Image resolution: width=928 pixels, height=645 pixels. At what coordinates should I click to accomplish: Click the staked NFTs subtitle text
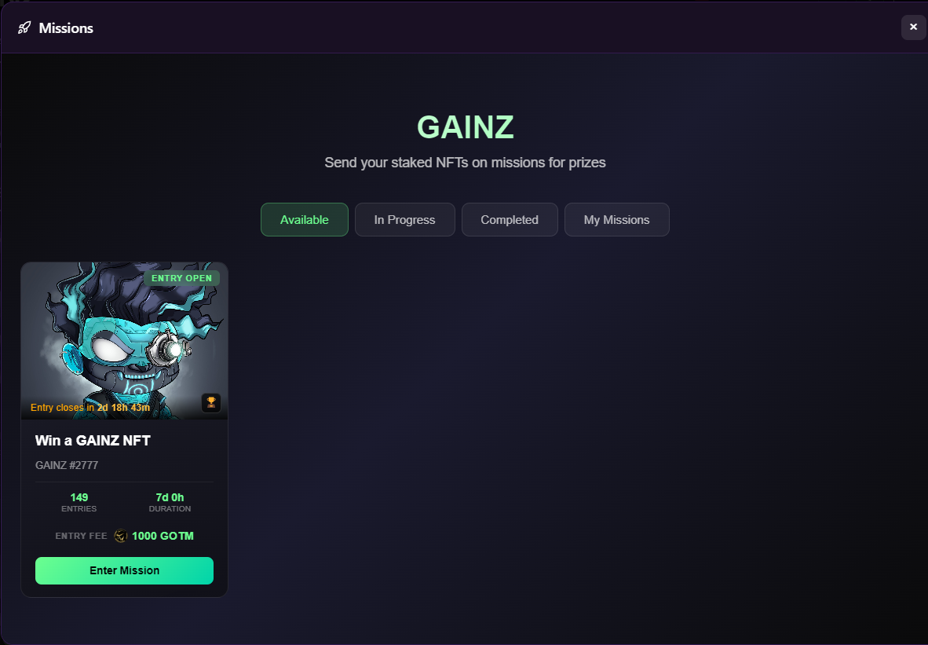coord(466,163)
